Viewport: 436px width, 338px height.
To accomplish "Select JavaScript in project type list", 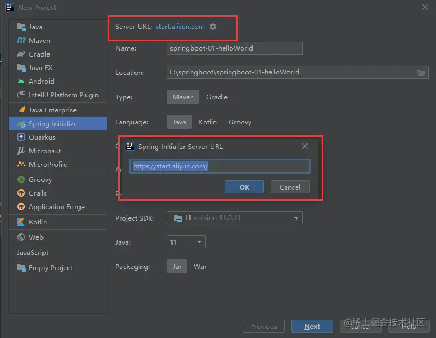I will click(58, 252).
